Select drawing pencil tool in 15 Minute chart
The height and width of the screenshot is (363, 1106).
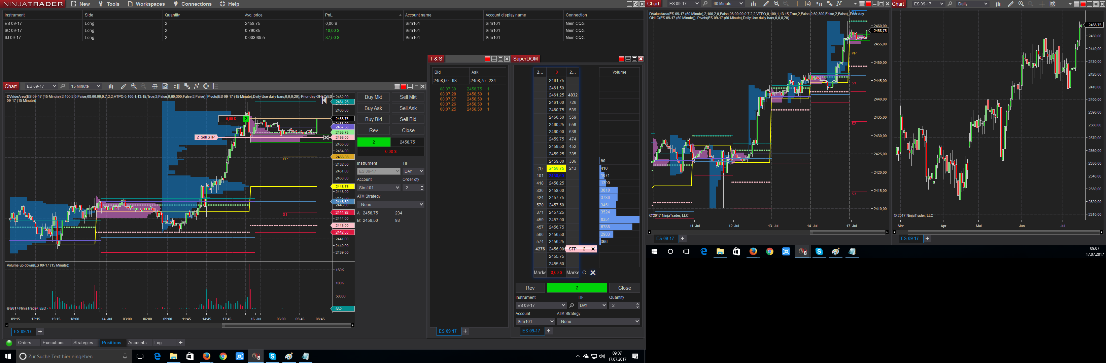[123, 86]
